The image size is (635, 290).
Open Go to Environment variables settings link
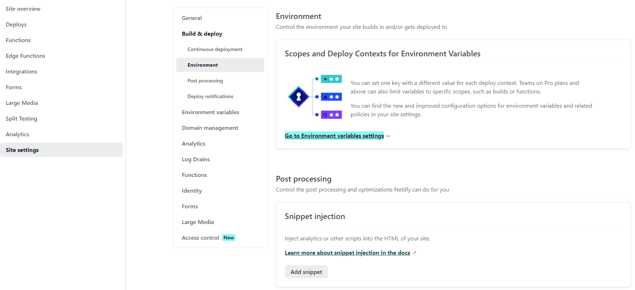click(x=334, y=136)
